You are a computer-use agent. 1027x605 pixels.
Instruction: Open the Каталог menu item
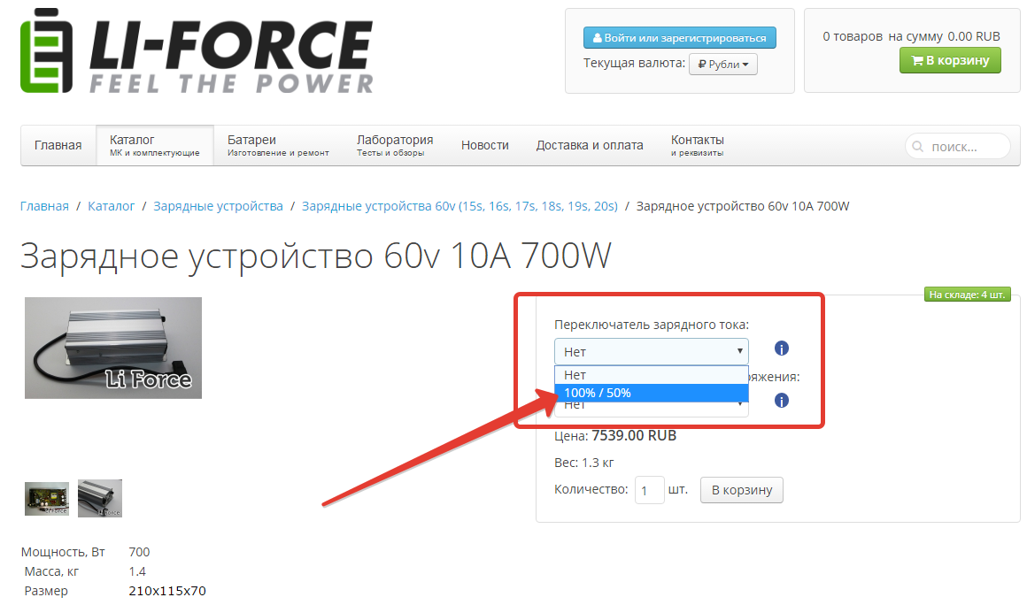[154, 145]
